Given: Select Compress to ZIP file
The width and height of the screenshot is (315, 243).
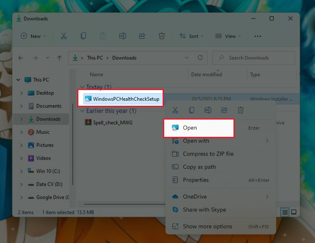Looking at the screenshot, I should [x=220, y=154].
